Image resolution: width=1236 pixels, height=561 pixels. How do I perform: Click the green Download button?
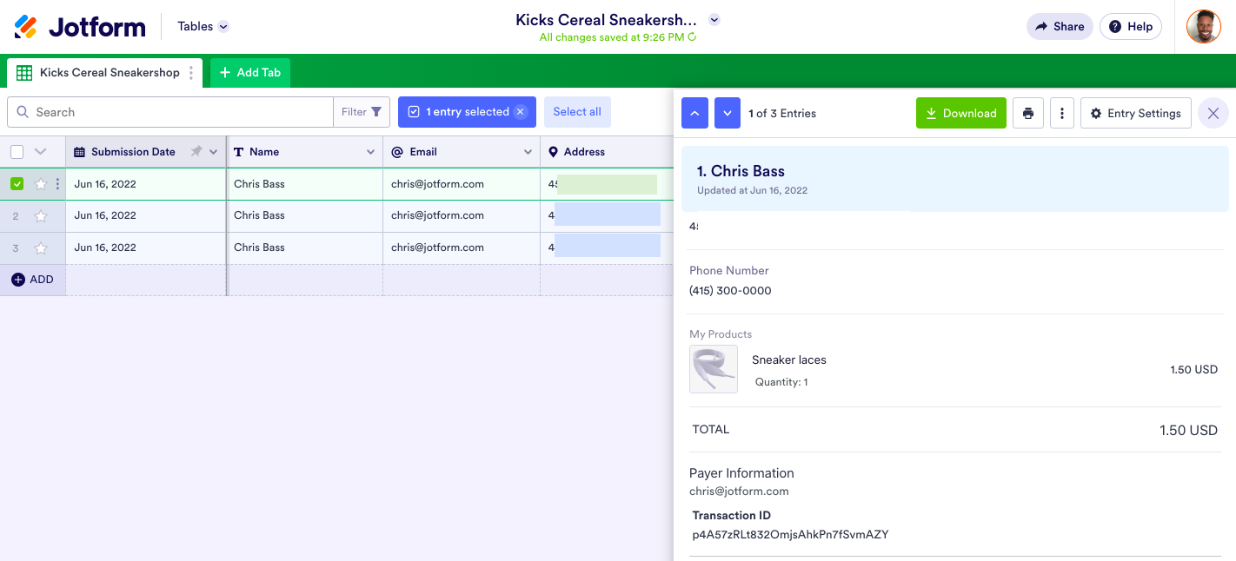click(960, 113)
